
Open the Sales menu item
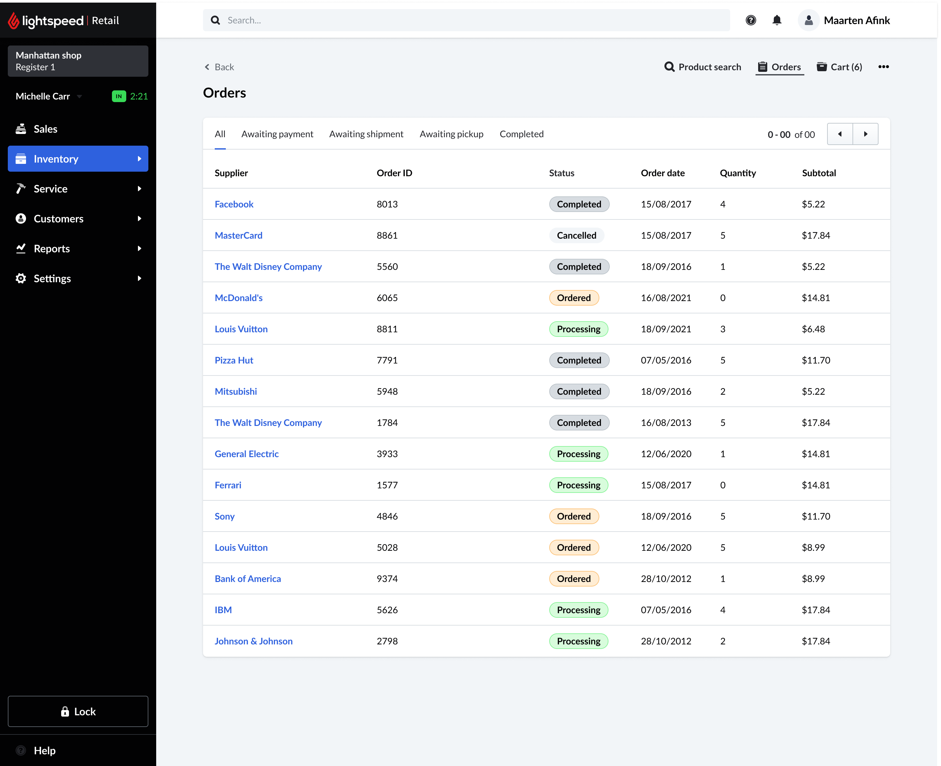[x=78, y=129]
